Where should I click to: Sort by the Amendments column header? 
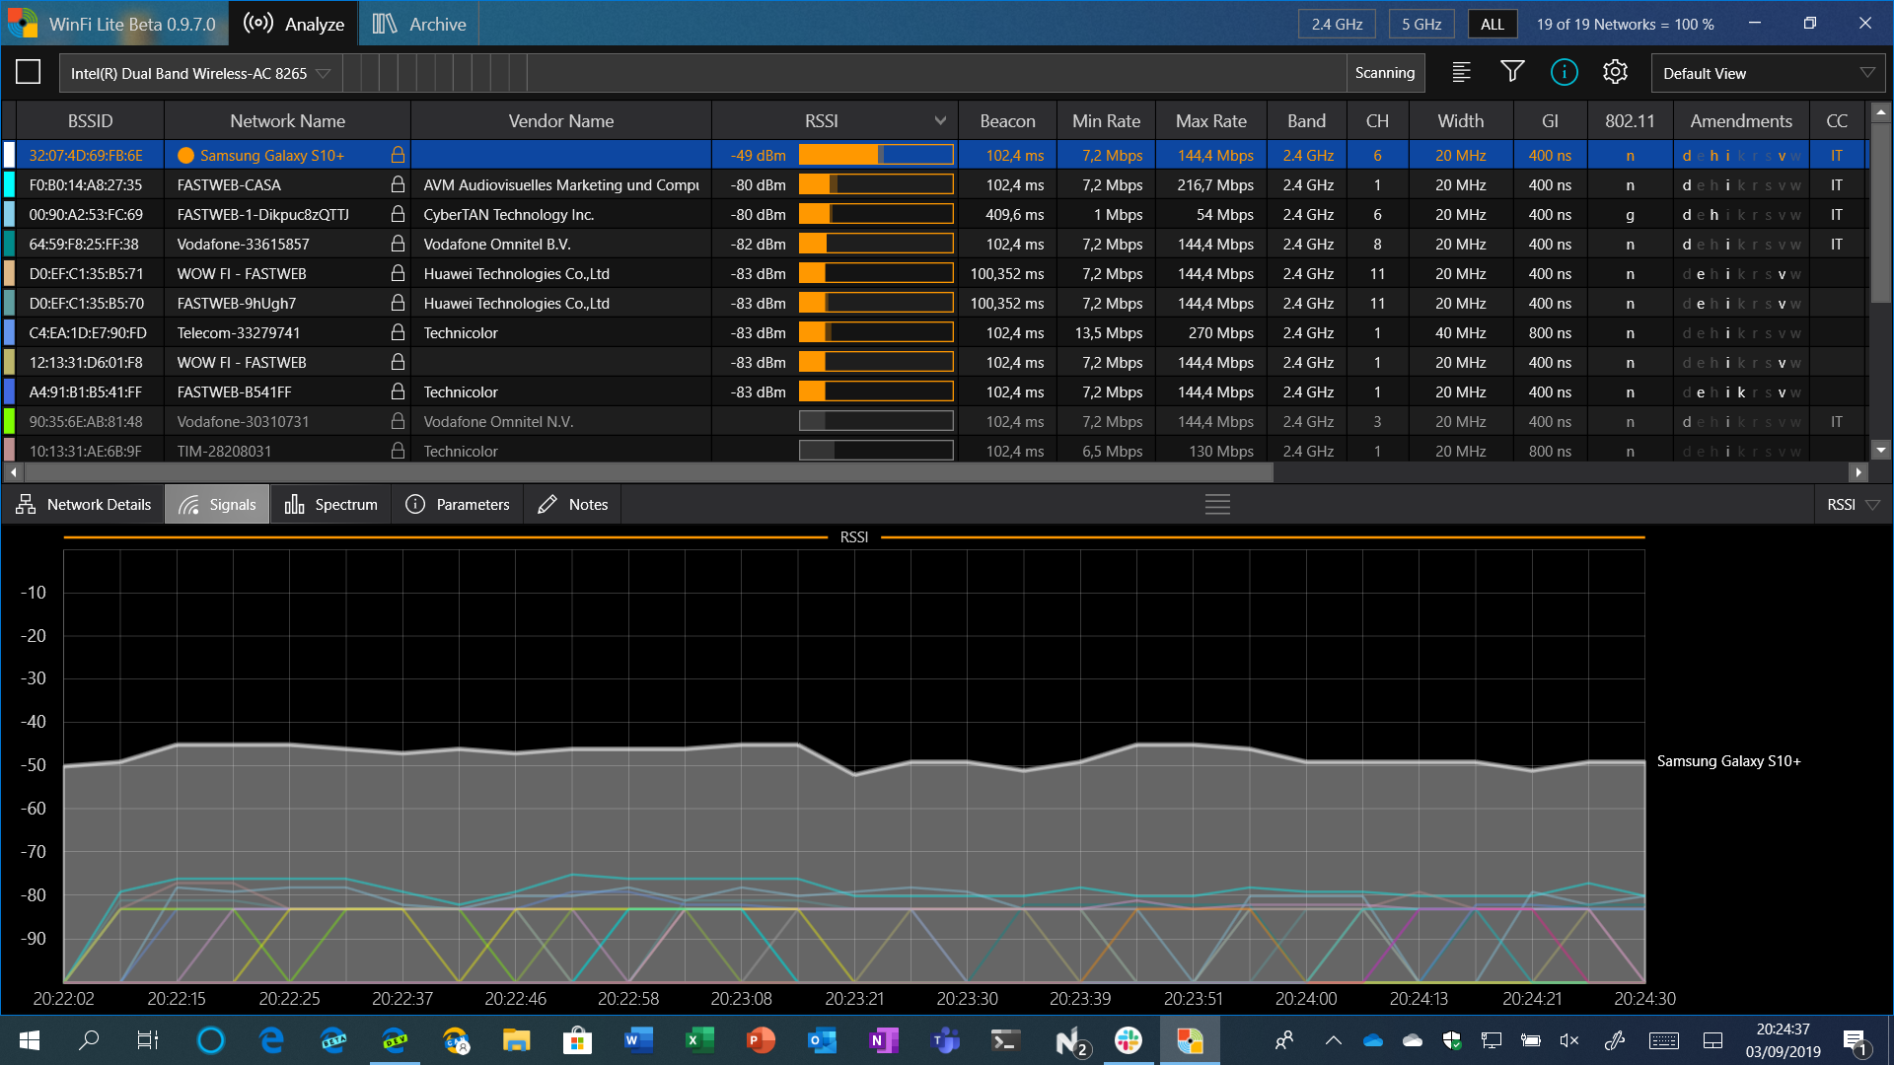[x=1741, y=120]
